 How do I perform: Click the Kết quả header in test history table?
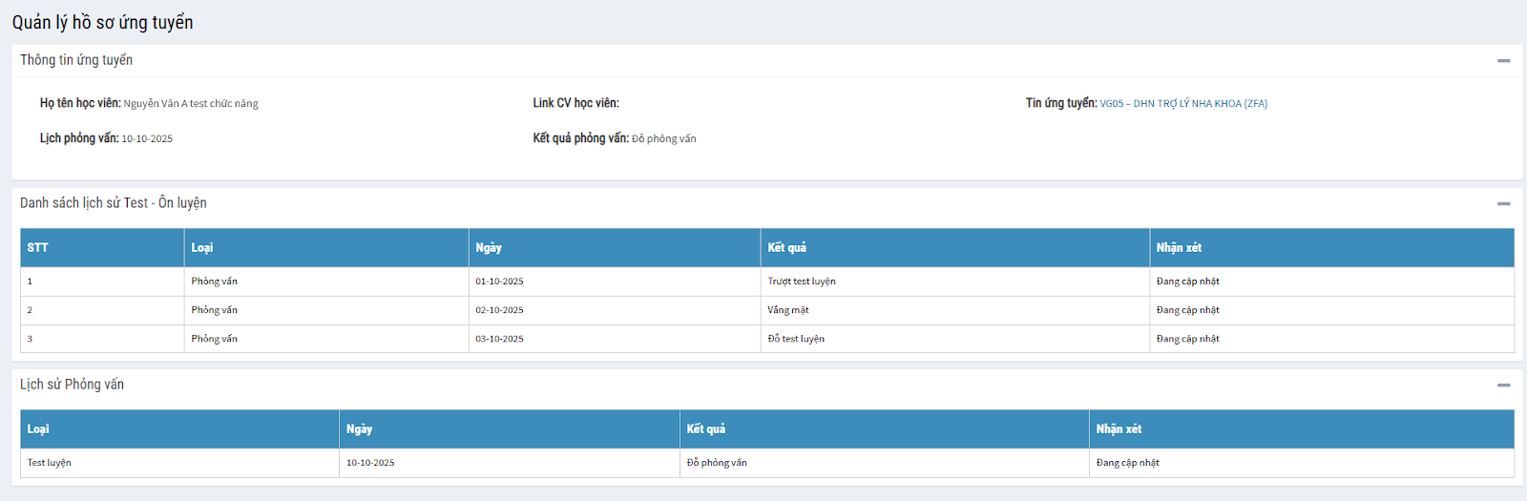786,247
